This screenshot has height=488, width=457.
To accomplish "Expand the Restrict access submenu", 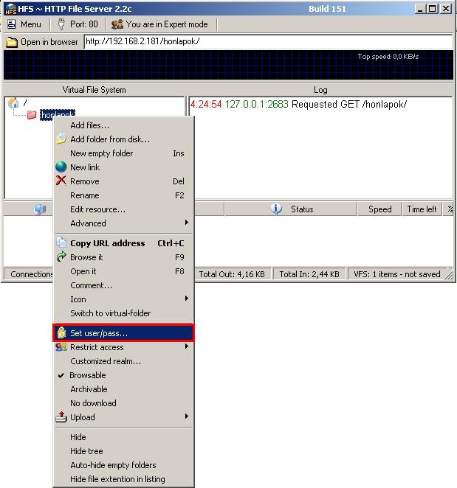I will click(123, 347).
